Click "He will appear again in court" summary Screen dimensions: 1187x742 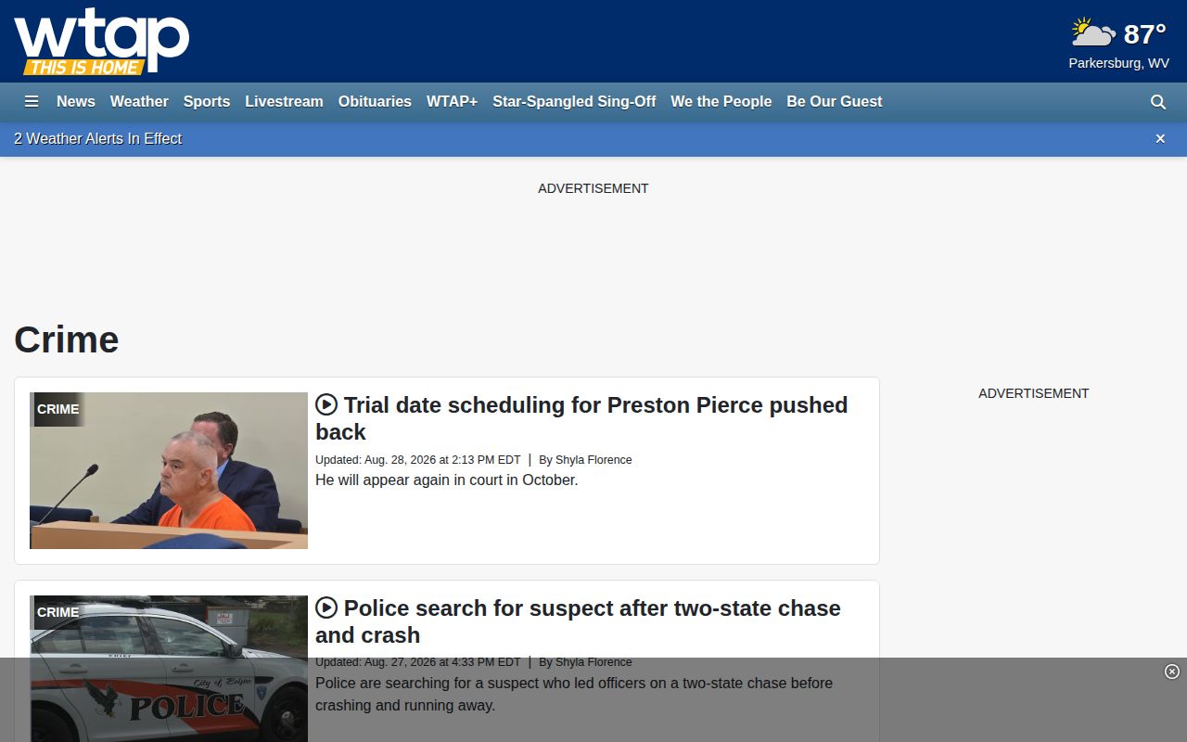pyautogui.click(x=446, y=480)
